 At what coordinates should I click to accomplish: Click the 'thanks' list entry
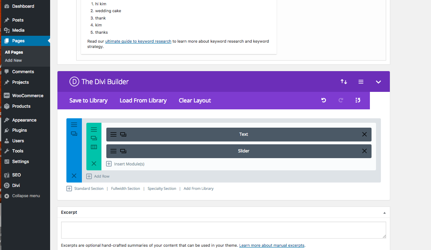click(101, 33)
